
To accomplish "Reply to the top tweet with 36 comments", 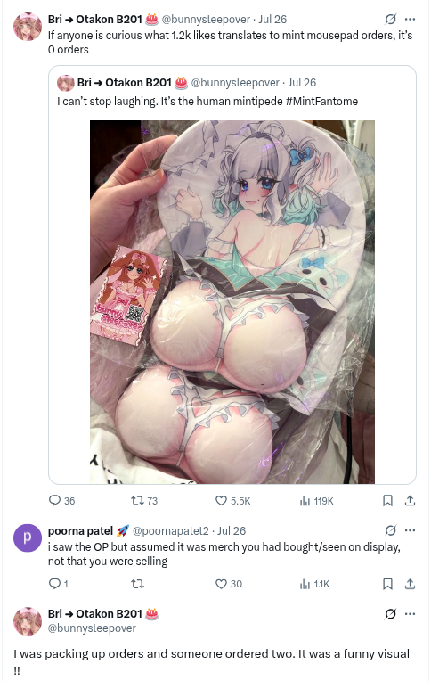I will point(61,501).
